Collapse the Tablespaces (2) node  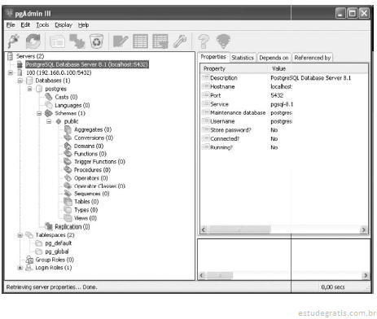20,235
